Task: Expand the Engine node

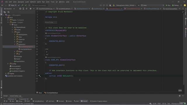Action: click(x=6, y=73)
